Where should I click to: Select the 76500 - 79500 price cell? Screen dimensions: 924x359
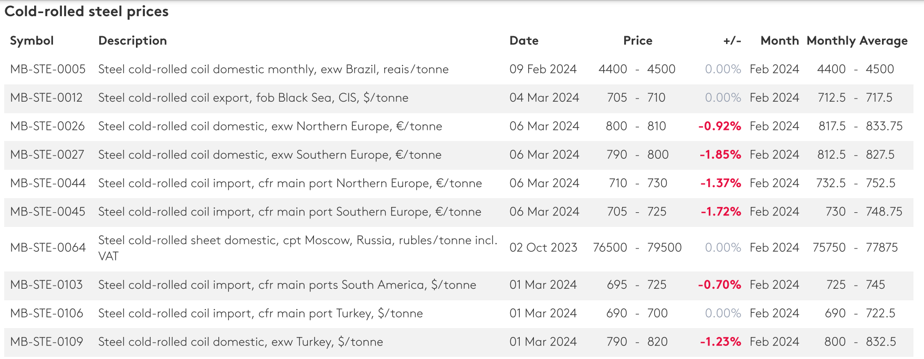(x=637, y=247)
